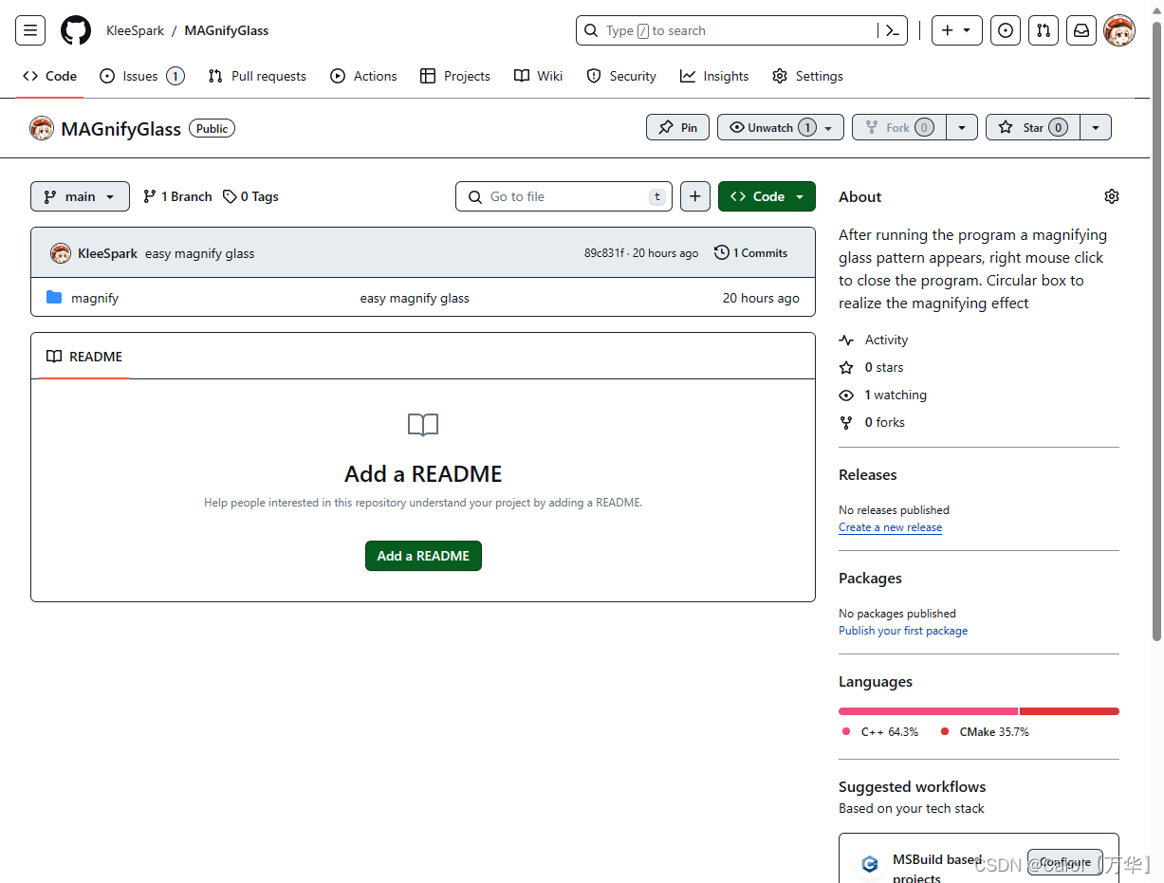Expand the Fork options dropdown arrow

pyautogui.click(x=962, y=127)
